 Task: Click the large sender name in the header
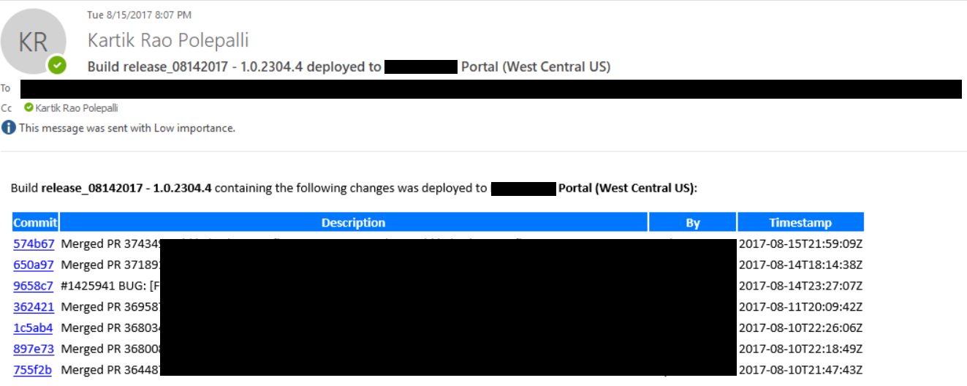click(x=168, y=39)
